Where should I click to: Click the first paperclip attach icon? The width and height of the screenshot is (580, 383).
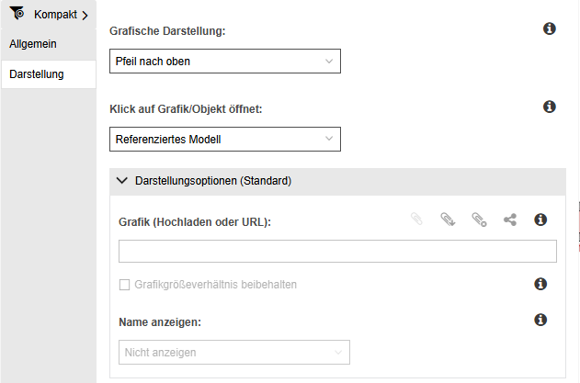coord(416,219)
